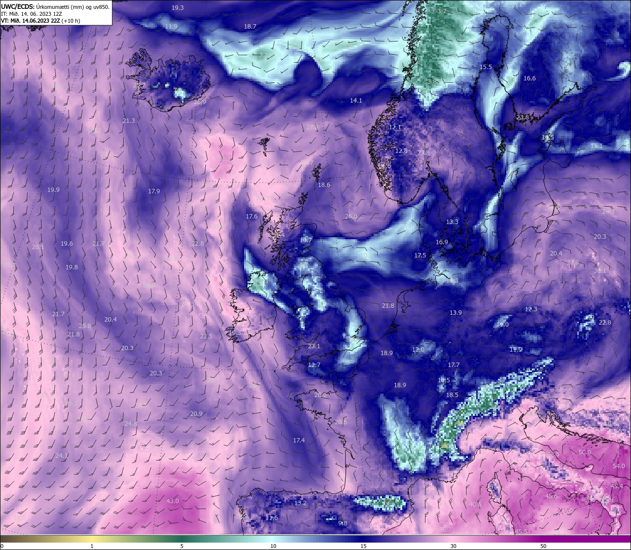
Task: Click the 'IT: Mið. 14. 06. 2023 12Z' line
Action: pyautogui.click(x=32, y=14)
